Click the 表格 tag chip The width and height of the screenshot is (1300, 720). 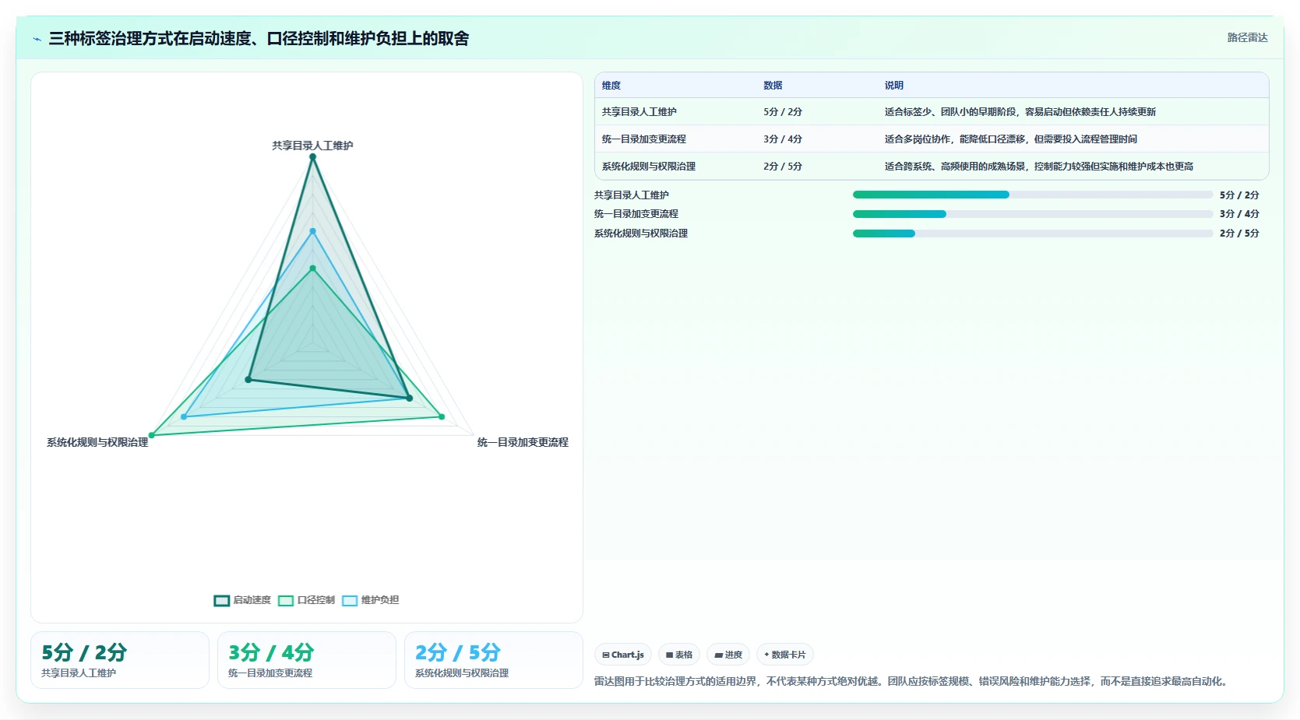679,655
